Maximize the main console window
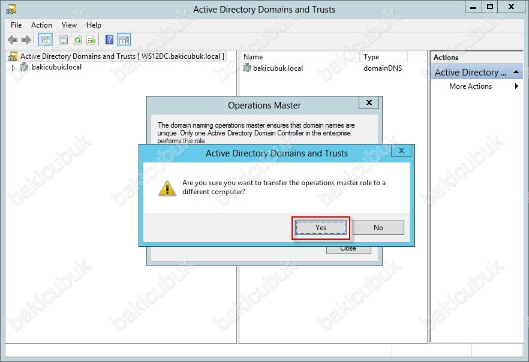Viewport: 529px width, 362px height. click(x=490, y=7)
